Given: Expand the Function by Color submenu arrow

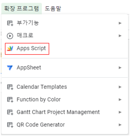Looking at the screenshot, I should [x=120, y=100].
